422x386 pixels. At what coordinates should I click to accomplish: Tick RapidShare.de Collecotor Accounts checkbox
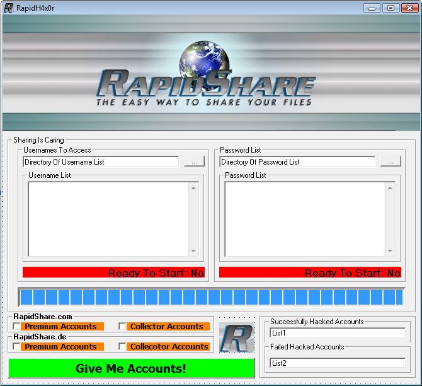click(x=122, y=346)
